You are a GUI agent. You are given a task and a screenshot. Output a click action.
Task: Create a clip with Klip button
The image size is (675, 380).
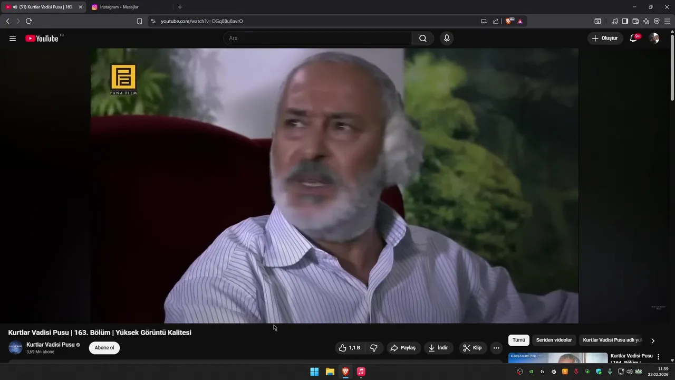point(472,348)
